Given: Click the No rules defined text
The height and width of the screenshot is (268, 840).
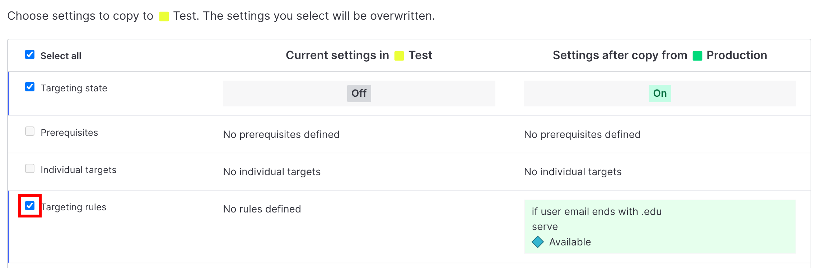Looking at the screenshot, I should [x=261, y=209].
